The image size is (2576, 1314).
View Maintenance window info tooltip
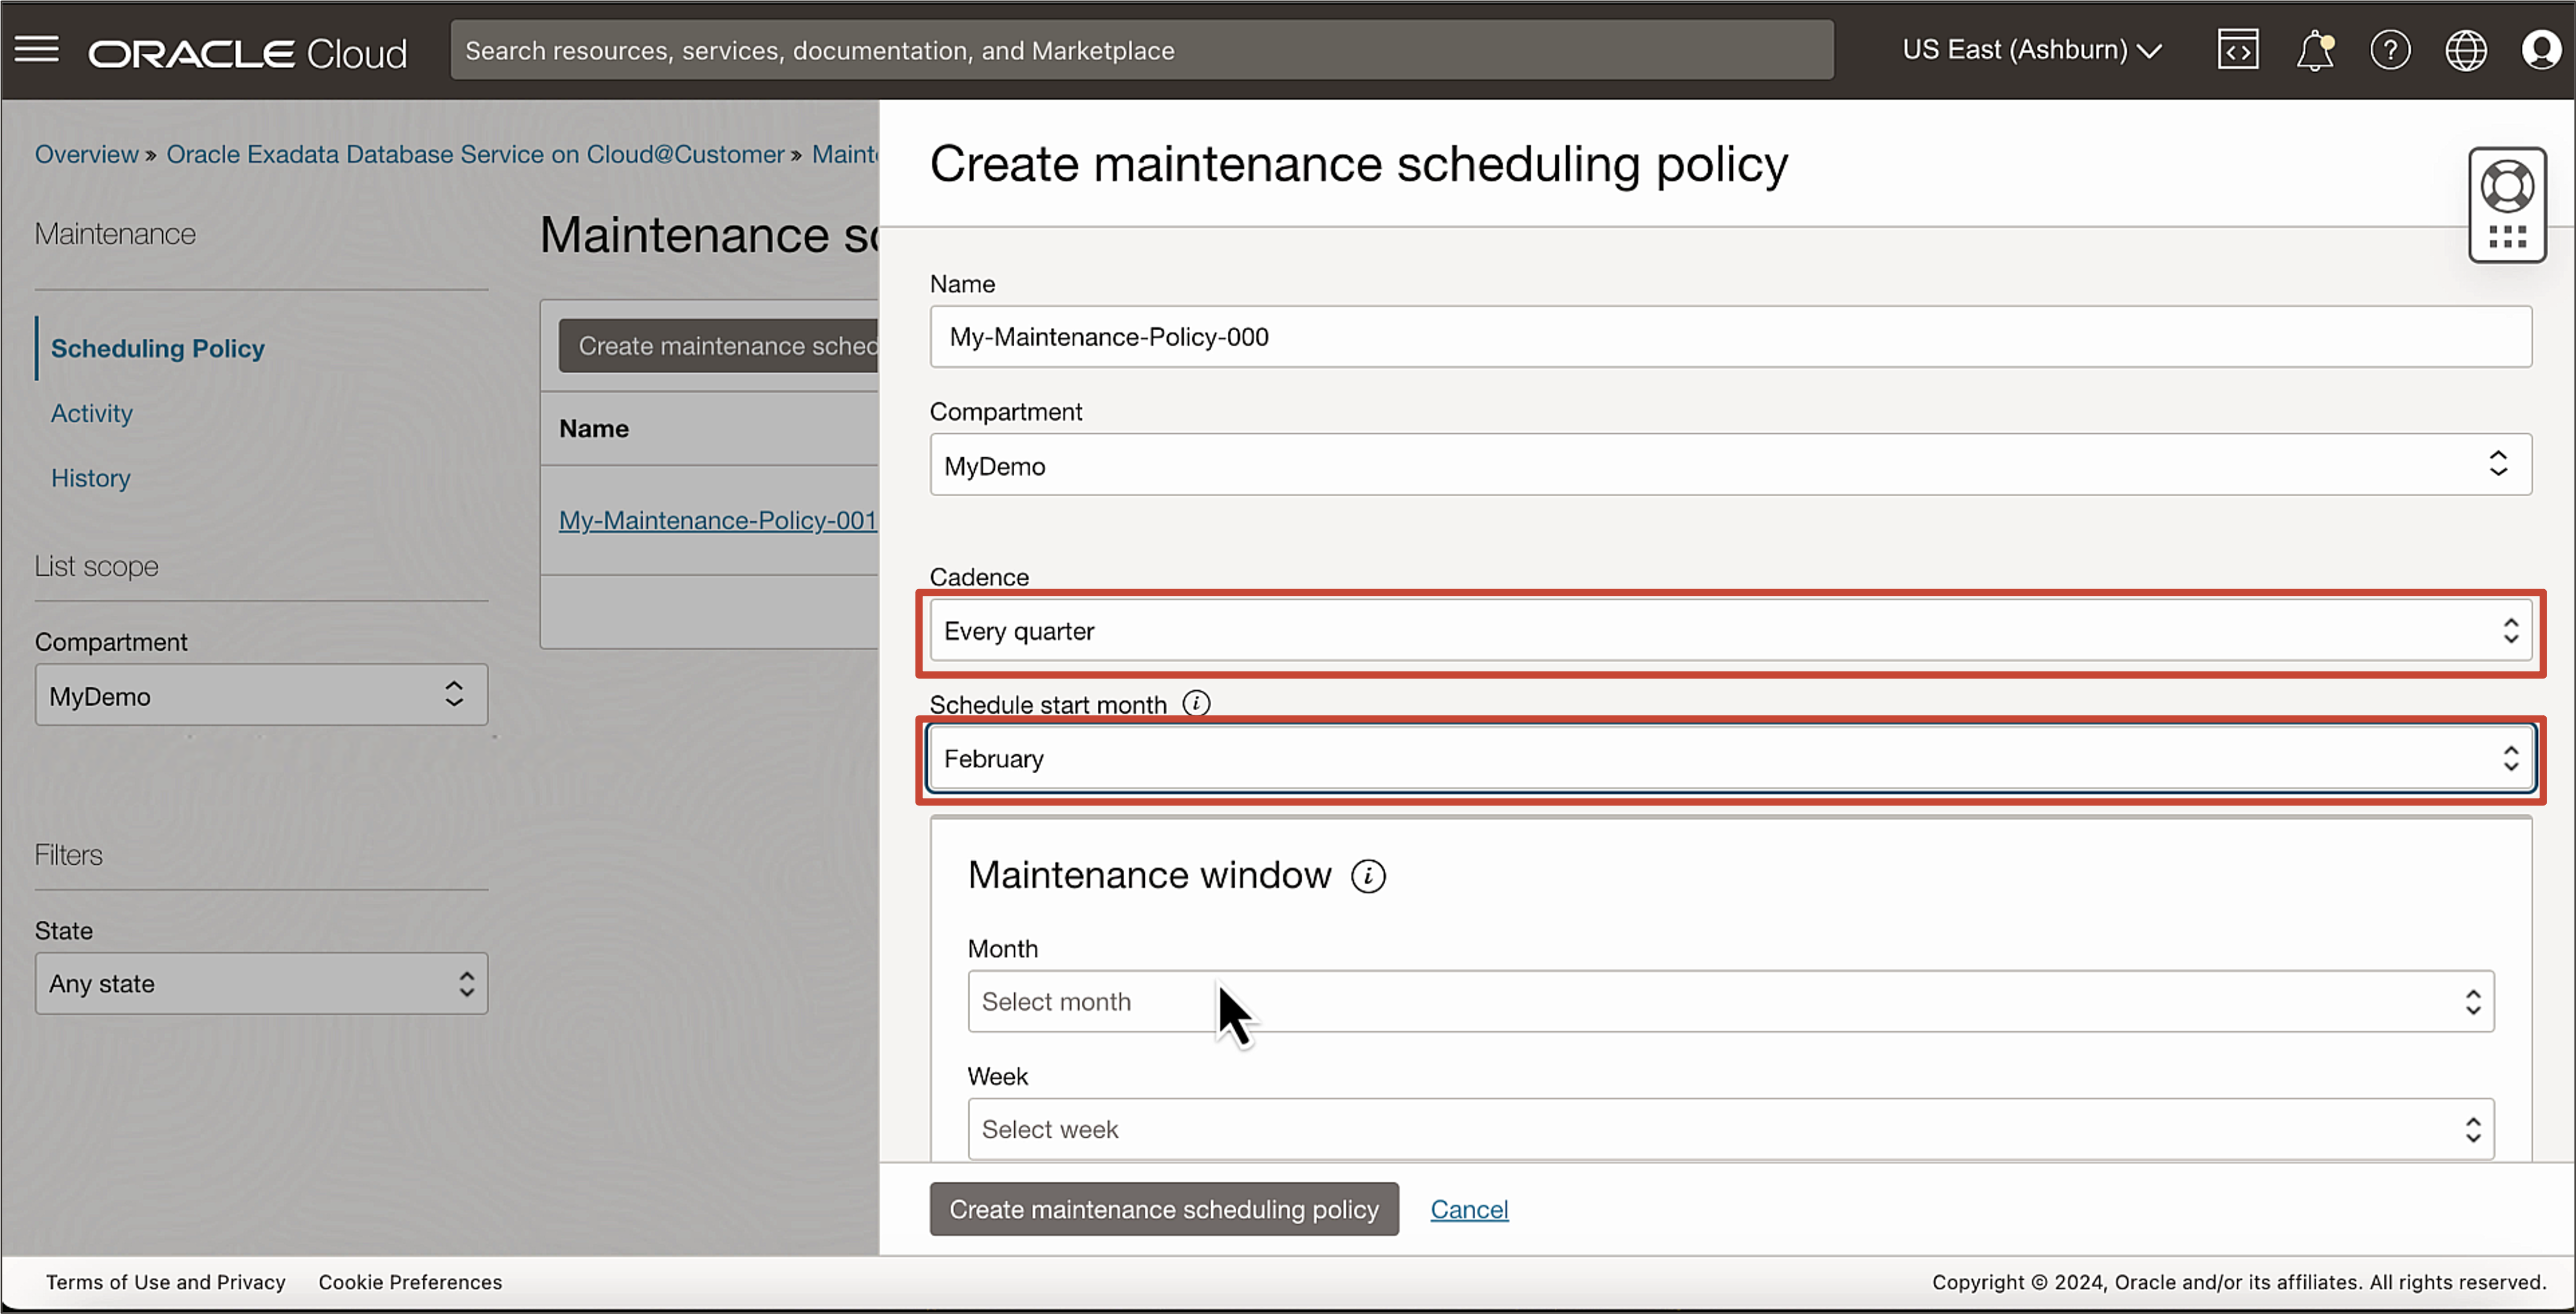[1368, 876]
